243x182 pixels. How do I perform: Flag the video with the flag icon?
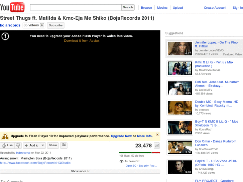64,145
